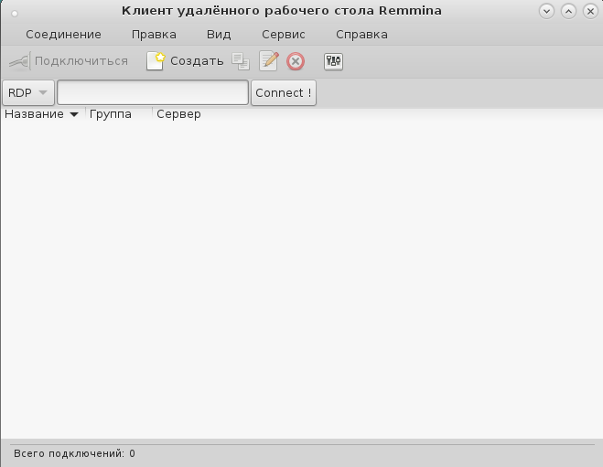The width and height of the screenshot is (603, 467).
Task: Open the Сервис menu
Action: pos(284,35)
